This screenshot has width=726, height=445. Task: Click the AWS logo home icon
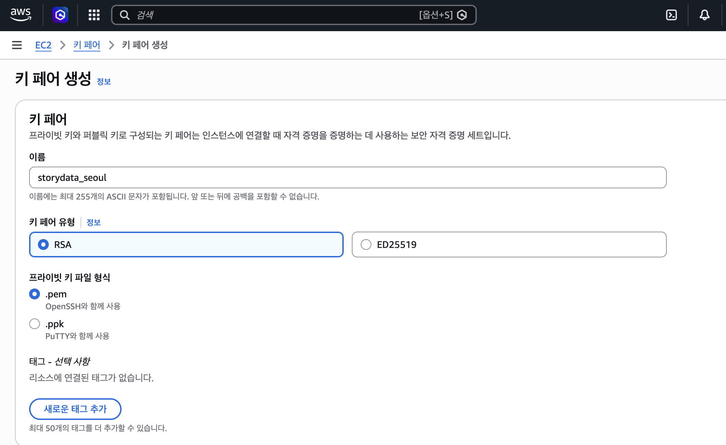pyautogui.click(x=21, y=15)
